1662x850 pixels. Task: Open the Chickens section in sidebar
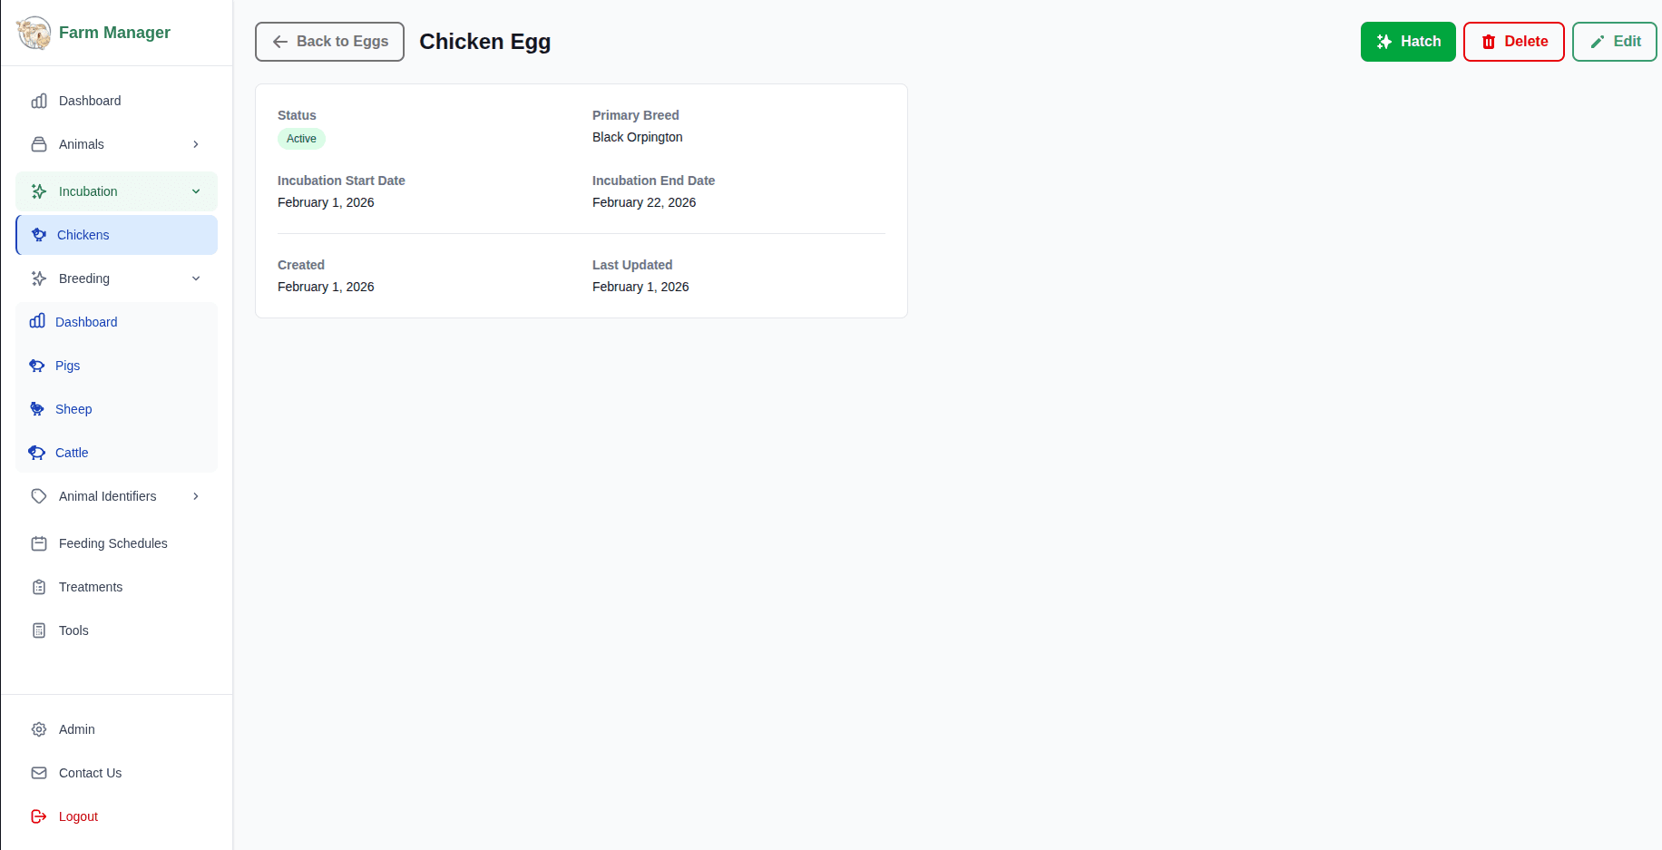click(83, 235)
